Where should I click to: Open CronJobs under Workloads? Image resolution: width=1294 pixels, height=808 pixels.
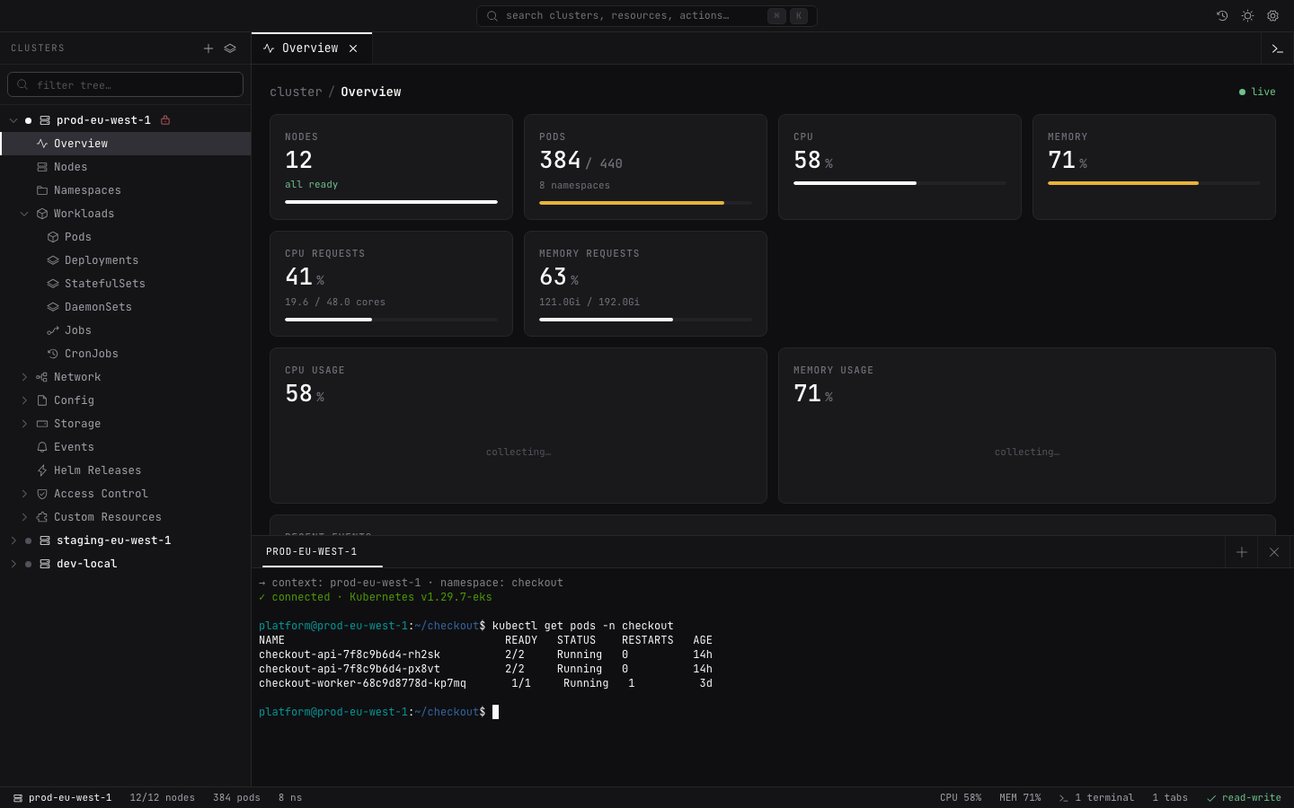[x=125, y=354]
